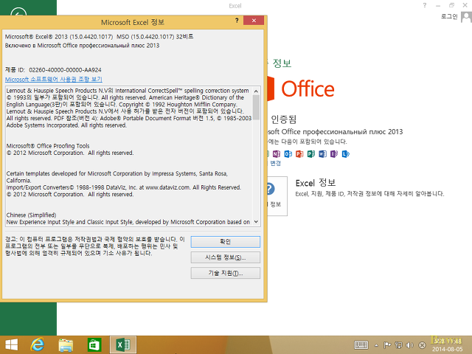Click the Microsoft® Office Proofing Tools line

(x=48, y=146)
